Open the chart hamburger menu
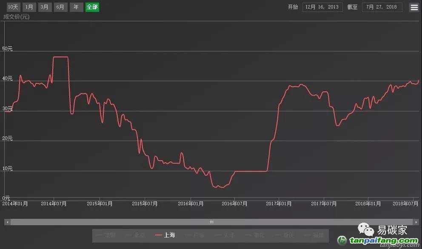This screenshot has height=249, width=422. pos(414,7)
